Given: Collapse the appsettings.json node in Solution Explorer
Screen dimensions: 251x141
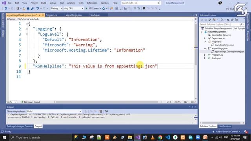Looking at the screenshot, I should pos(205,48).
